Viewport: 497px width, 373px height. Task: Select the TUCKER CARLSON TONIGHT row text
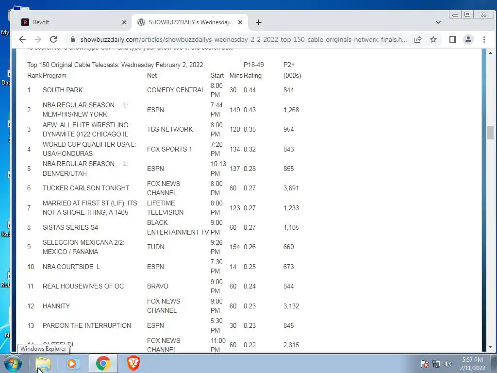[x=86, y=188]
